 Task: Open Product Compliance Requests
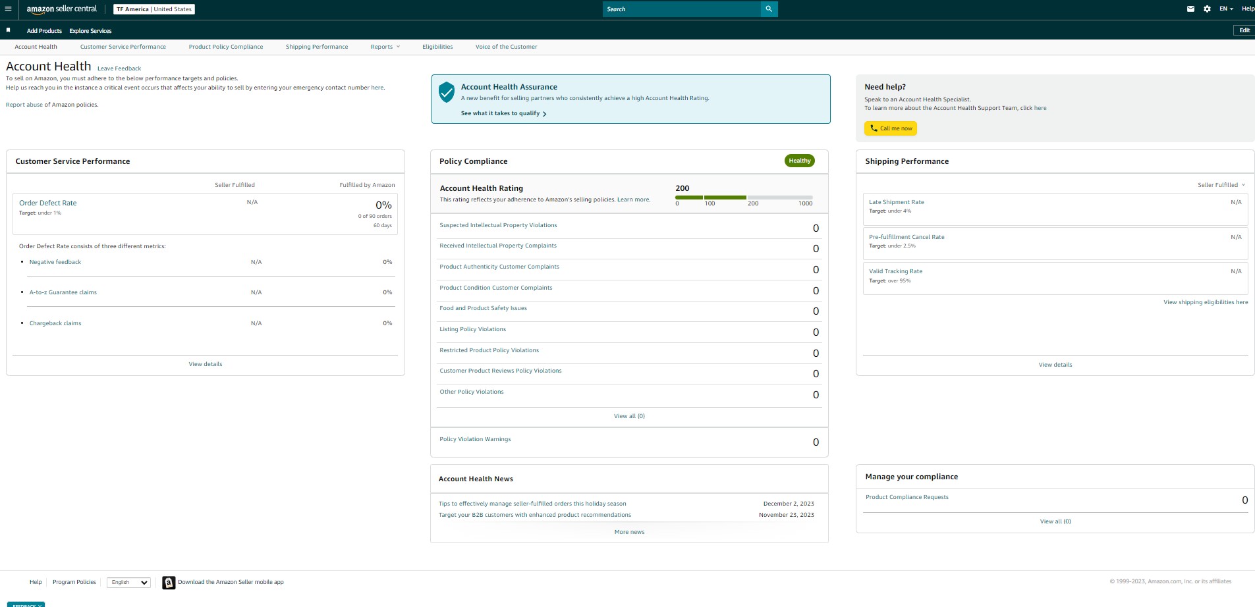pos(907,497)
